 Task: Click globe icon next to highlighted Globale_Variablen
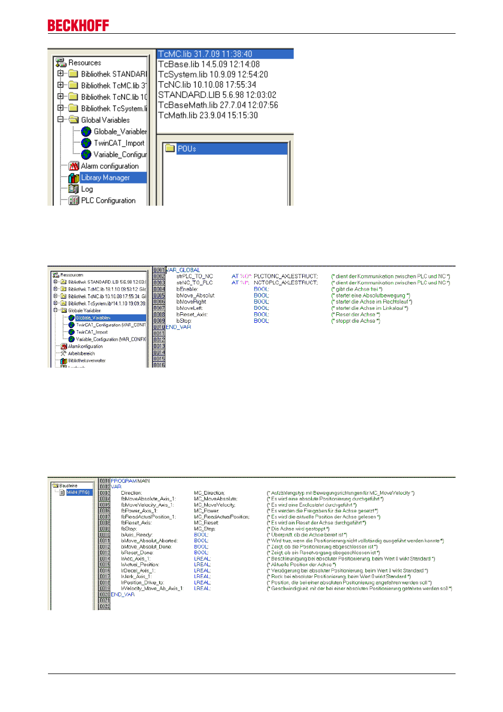pos(72,317)
